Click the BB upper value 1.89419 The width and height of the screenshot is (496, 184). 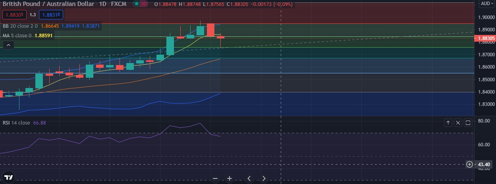pyautogui.click(x=70, y=26)
